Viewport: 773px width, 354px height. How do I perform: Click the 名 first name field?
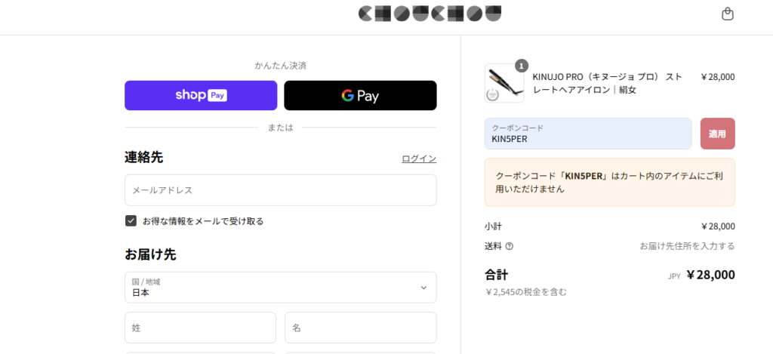361,328
